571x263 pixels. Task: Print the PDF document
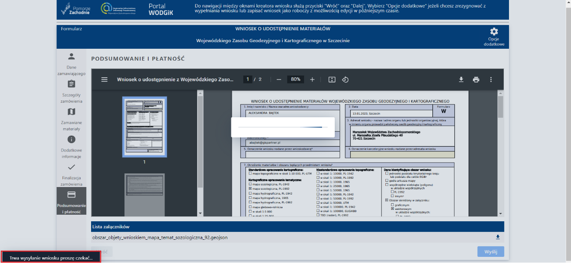476,79
